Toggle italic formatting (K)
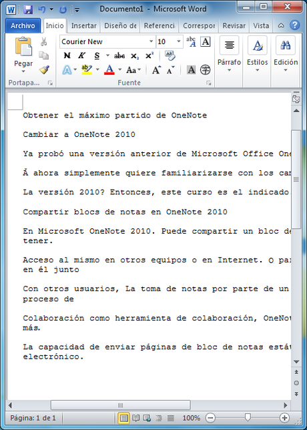Viewport: 307px width, 430px height. coord(81,55)
